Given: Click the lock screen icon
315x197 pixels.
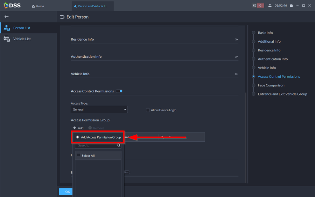Looking at the screenshot, I should tap(291, 6).
